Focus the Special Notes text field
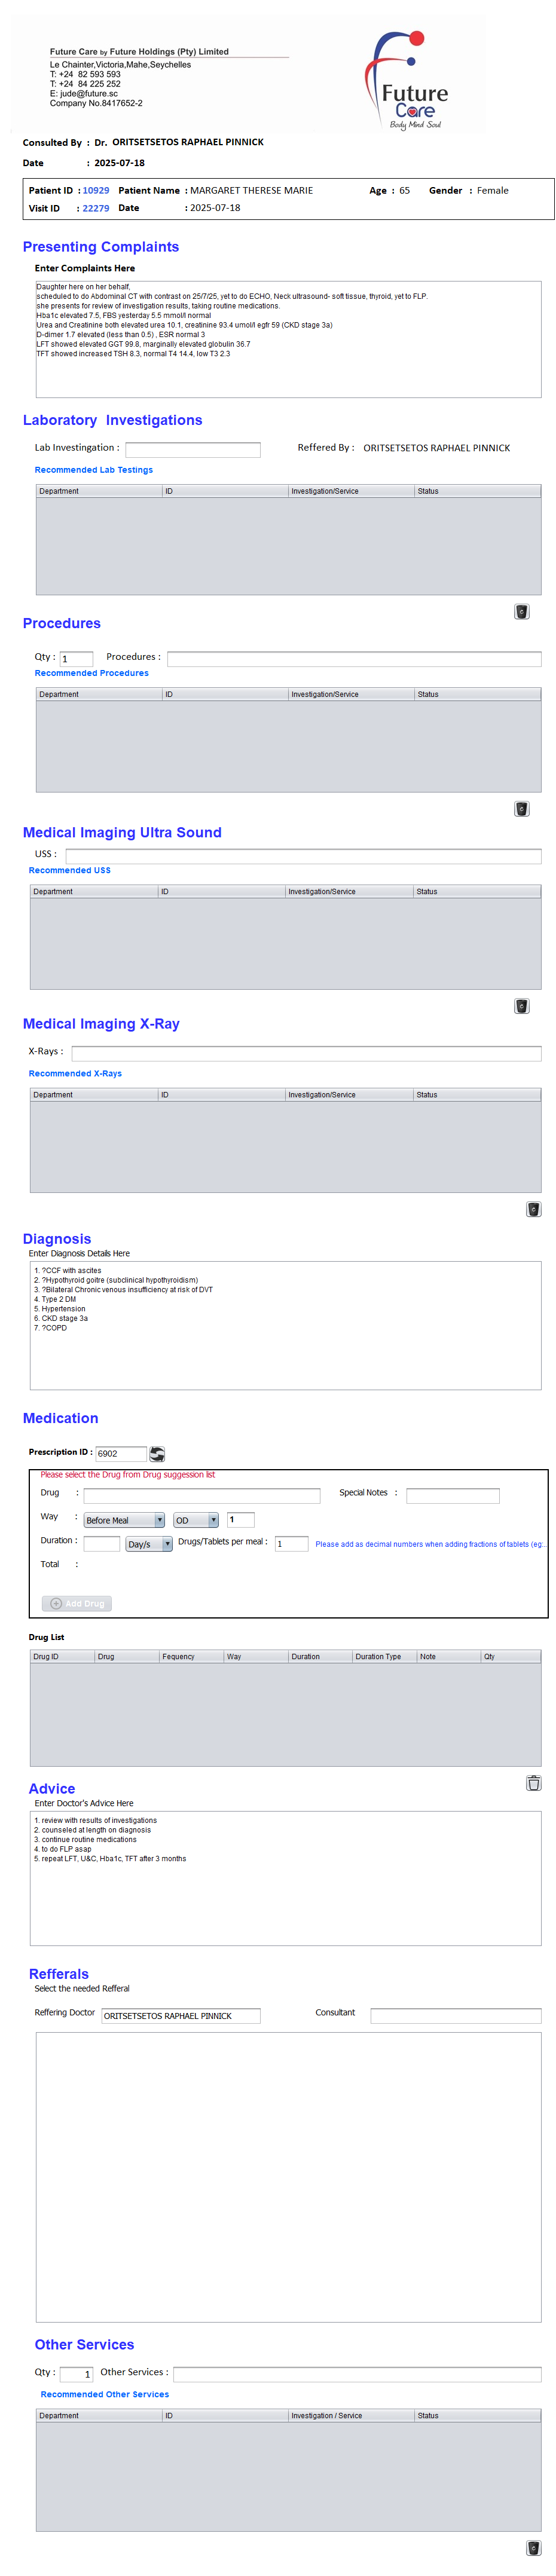Image resolution: width=556 pixels, height=2576 pixels. click(x=452, y=1495)
